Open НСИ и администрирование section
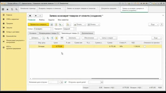166x93 pixels. pos(13,48)
